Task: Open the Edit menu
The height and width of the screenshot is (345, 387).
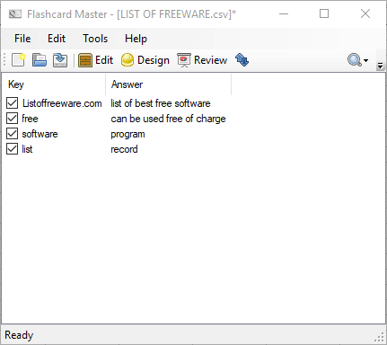Action: point(57,39)
